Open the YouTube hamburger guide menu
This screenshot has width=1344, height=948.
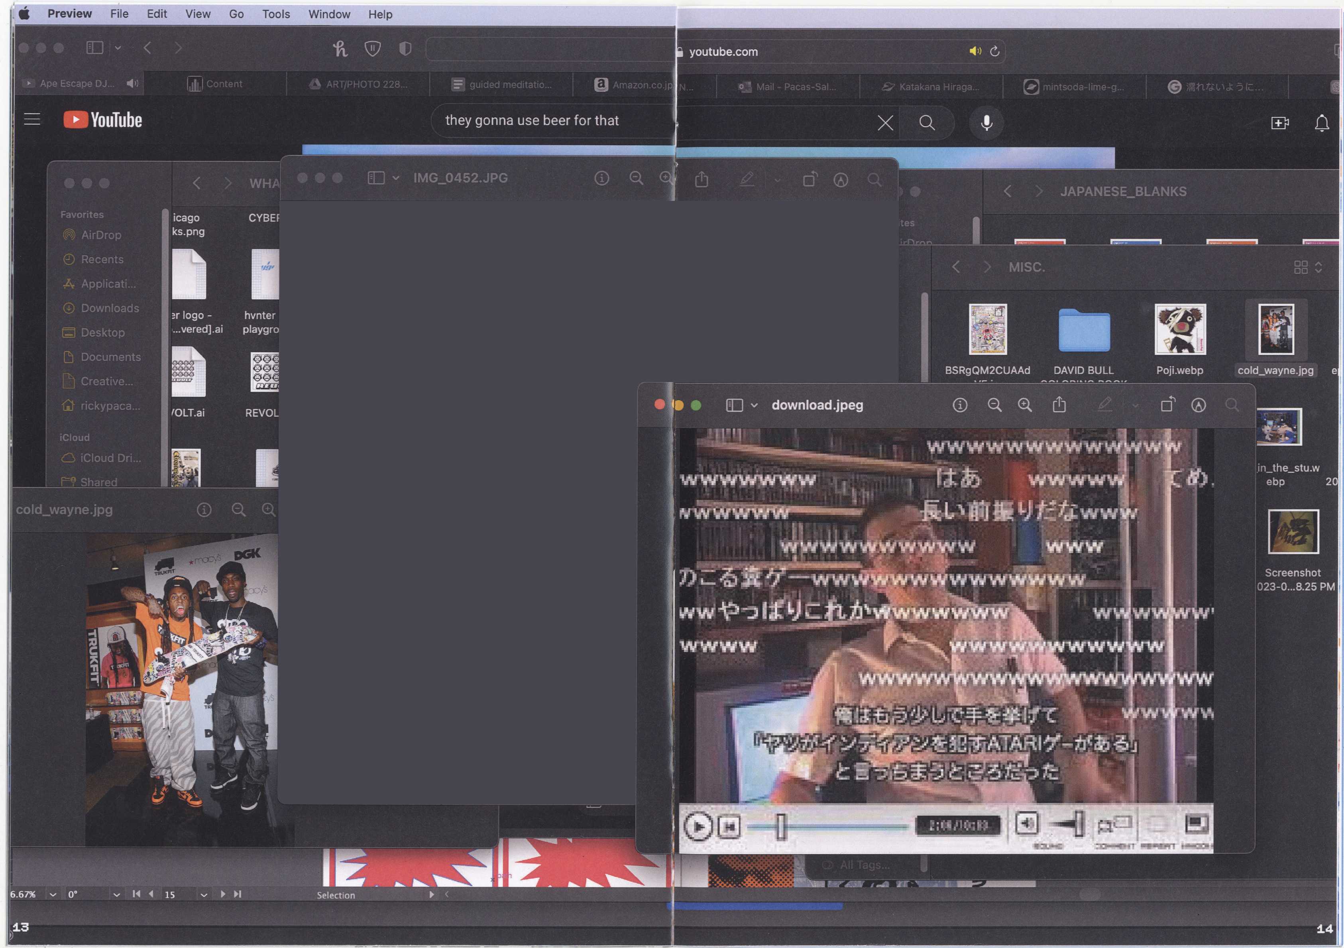point(32,120)
